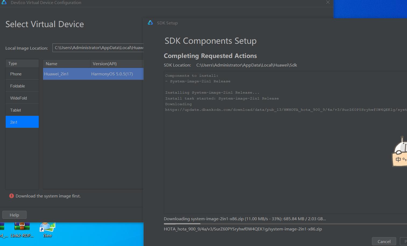The width and height of the screenshot is (407, 246).
Task: Click 'Installing System-image-2in1 Release...' log line
Action: click(212, 93)
